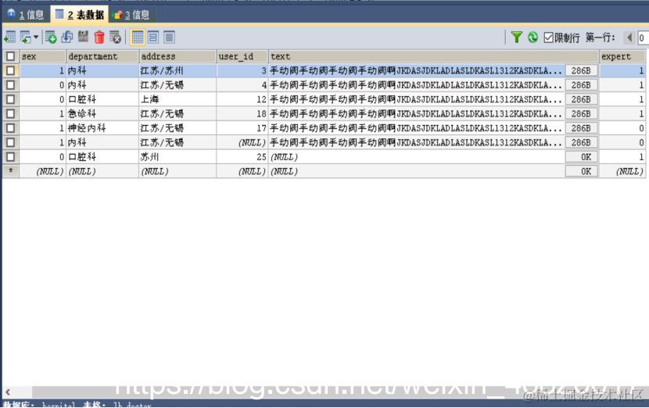Open the 0K blob button in new row
649x408 pixels.
581,171
